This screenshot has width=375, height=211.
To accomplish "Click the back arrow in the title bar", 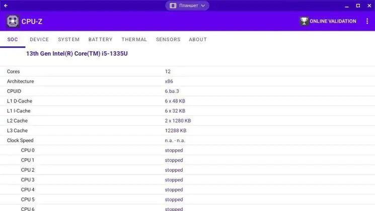I will tap(6, 6).
